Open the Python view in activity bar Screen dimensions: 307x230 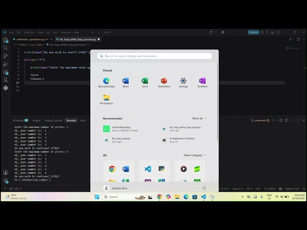5,88
